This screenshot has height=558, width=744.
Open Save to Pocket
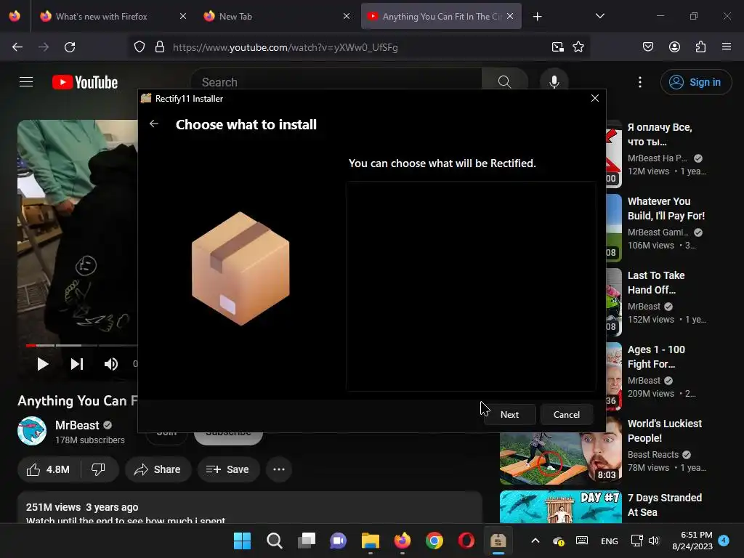(x=647, y=47)
